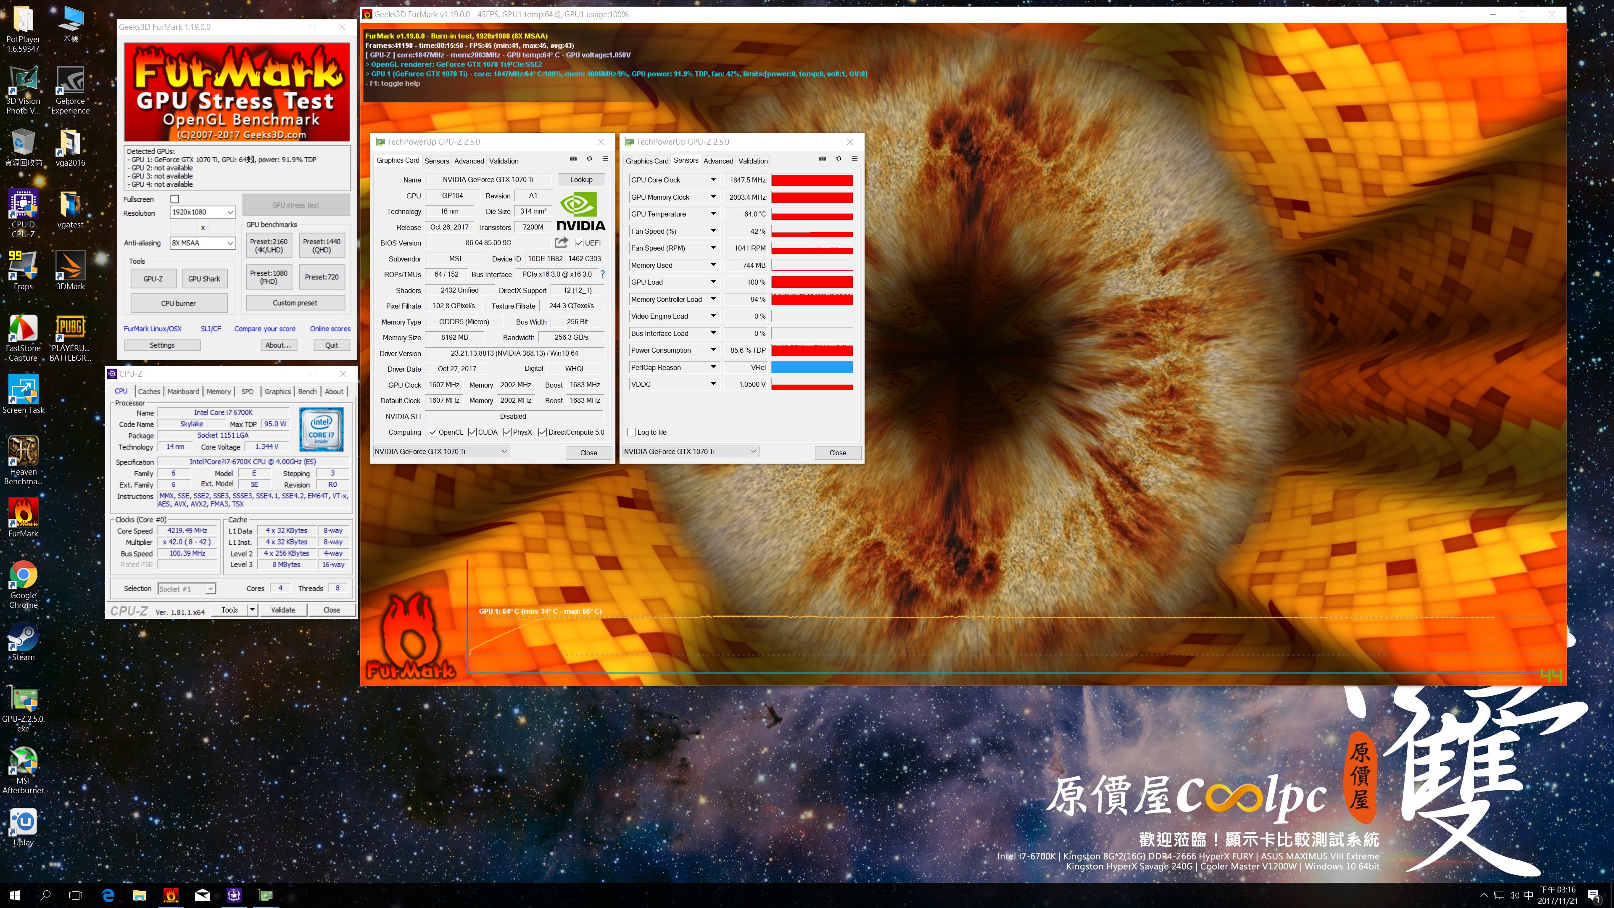The image size is (1614, 908).
Task: Open the Socket #1 Selection dropdown in CPU-Z
Action: pyautogui.click(x=187, y=589)
